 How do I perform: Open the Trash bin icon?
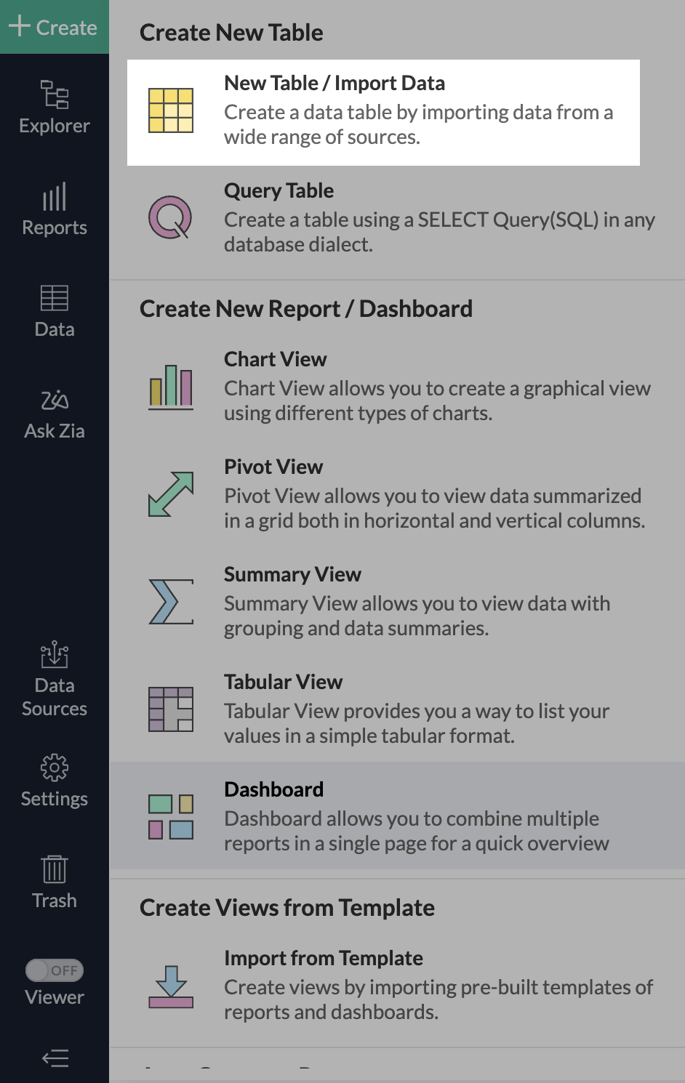pos(55,869)
